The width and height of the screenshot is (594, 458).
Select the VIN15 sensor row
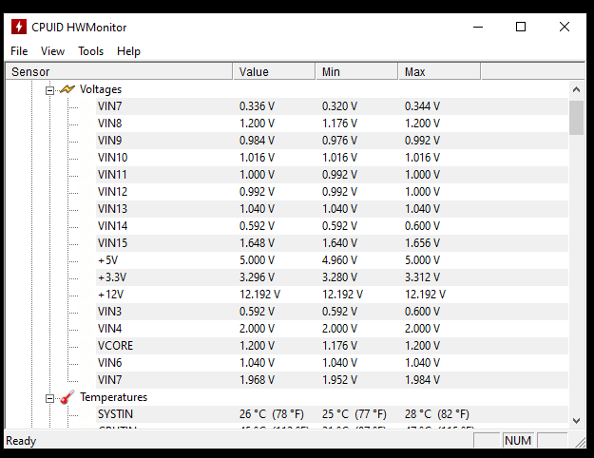click(x=332, y=243)
